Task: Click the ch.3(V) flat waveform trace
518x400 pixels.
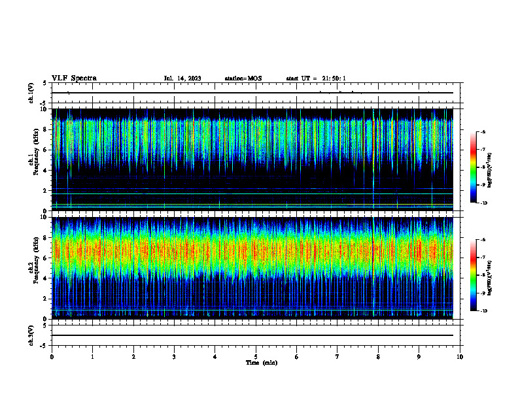Action: (252, 335)
